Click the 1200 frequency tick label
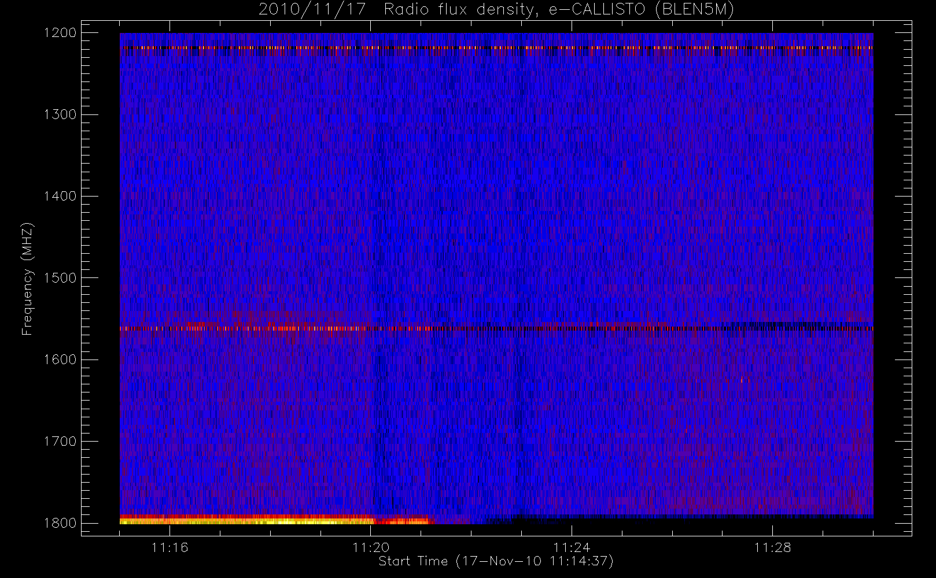This screenshot has width=936, height=578. (60, 33)
